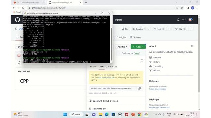Copy the SSH clone URL
The width and height of the screenshot is (211, 118).
(139, 88)
